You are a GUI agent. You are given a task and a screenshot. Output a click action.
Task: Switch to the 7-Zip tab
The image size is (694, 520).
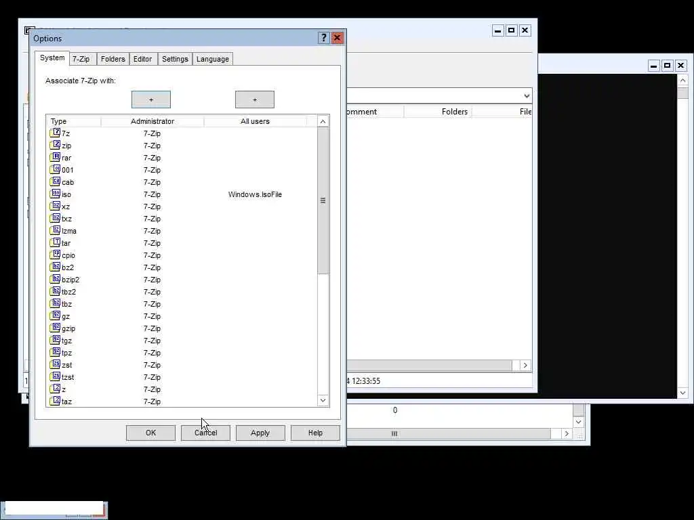click(81, 59)
